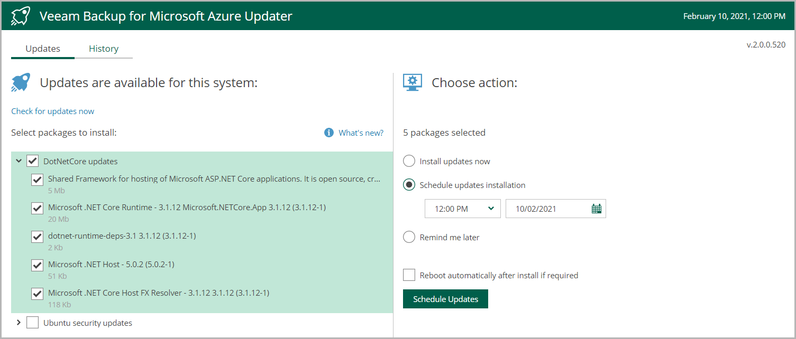Click the 118 Kb size text
The width and height of the screenshot is (796, 339).
(59, 305)
